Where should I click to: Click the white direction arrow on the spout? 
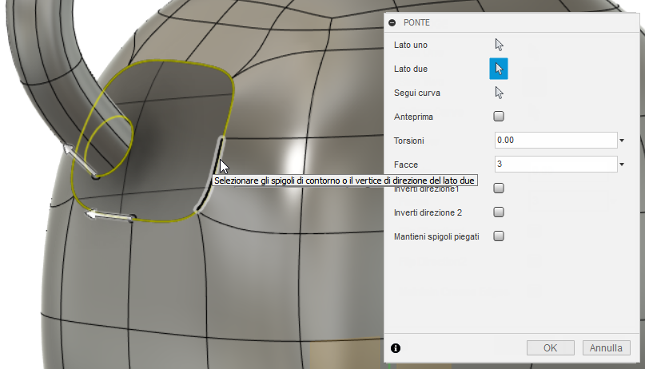[79, 159]
